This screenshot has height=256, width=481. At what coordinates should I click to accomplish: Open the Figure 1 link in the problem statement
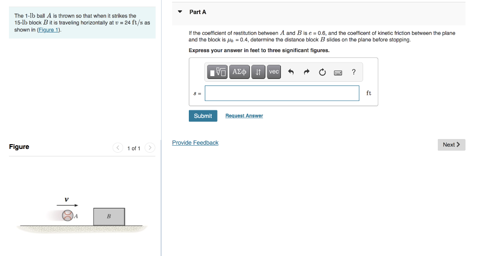point(48,30)
